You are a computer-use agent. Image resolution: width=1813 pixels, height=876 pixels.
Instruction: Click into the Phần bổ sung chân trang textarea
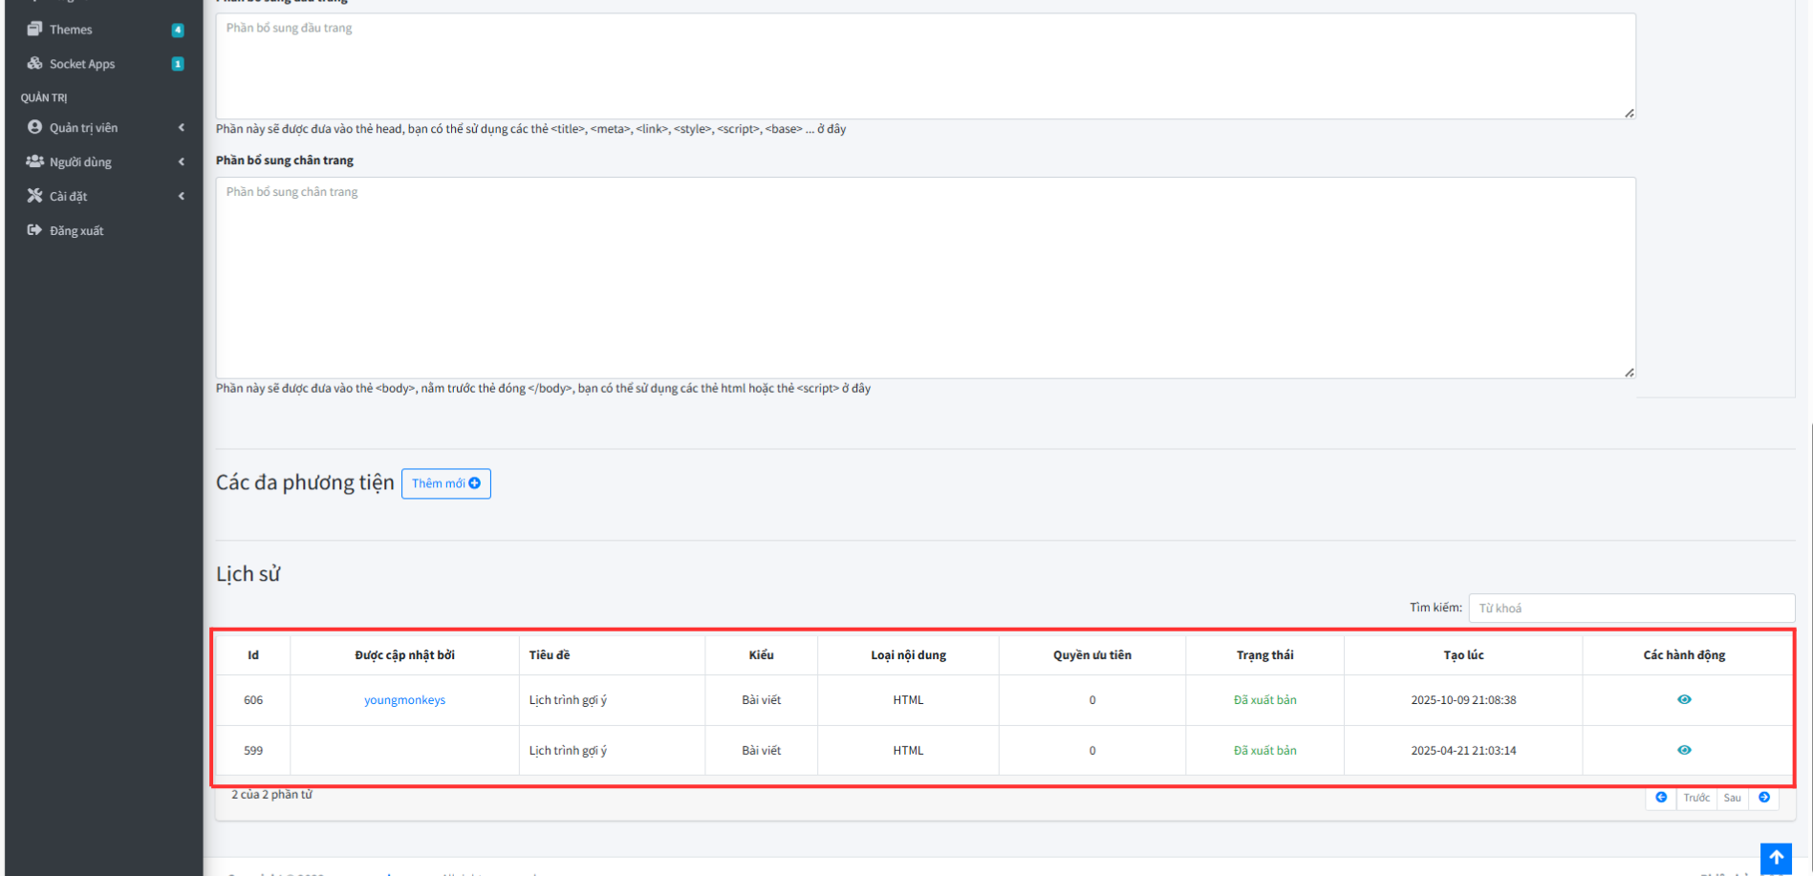click(x=924, y=277)
